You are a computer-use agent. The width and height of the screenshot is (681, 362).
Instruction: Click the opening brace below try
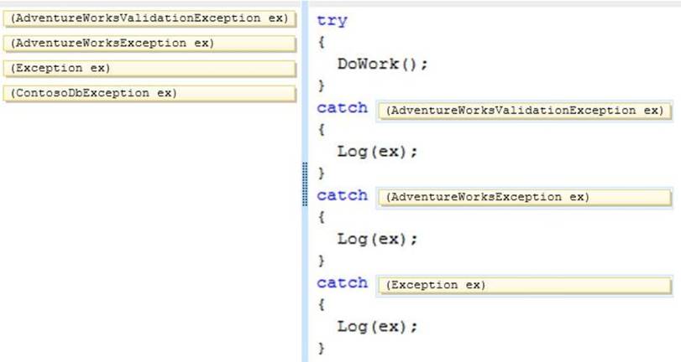click(x=321, y=42)
